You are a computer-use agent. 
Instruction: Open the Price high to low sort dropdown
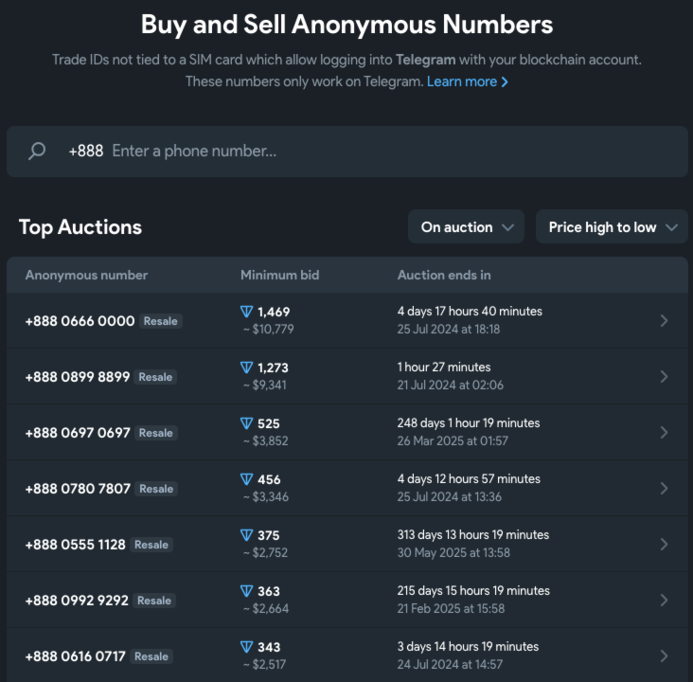coord(612,227)
